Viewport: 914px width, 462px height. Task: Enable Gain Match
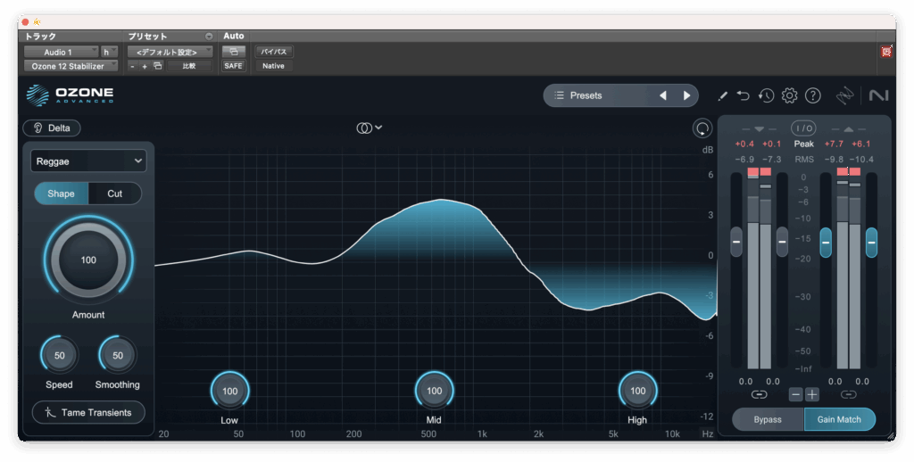pyautogui.click(x=839, y=419)
